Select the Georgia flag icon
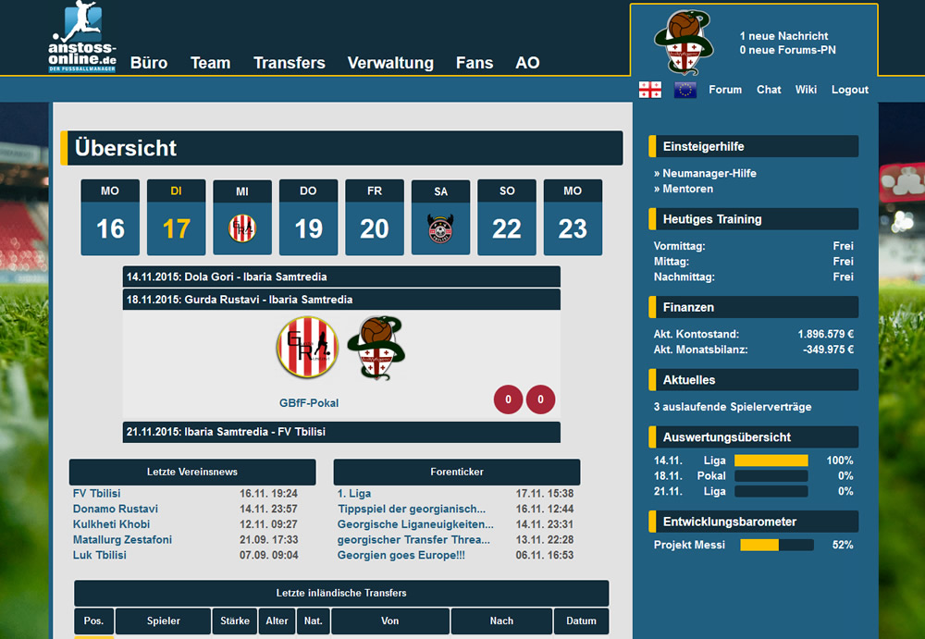Viewport: 925px width, 639px height. coord(650,90)
